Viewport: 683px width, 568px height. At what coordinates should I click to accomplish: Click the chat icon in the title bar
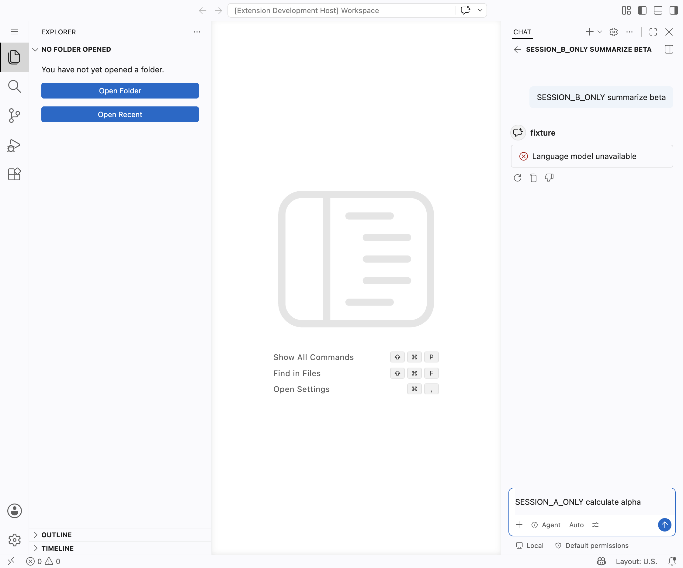pyautogui.click(x=465, y=10)
